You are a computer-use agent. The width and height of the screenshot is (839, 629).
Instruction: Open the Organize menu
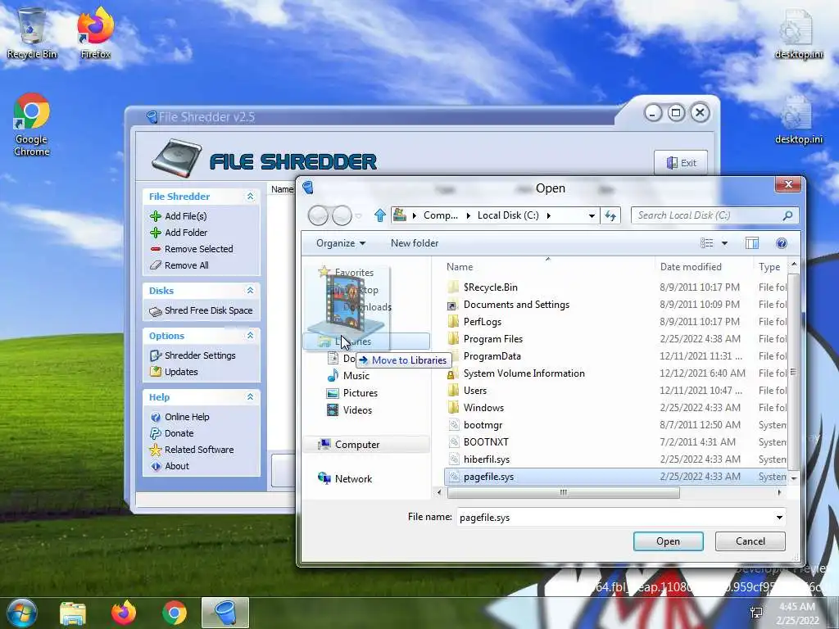coord(340,243)
